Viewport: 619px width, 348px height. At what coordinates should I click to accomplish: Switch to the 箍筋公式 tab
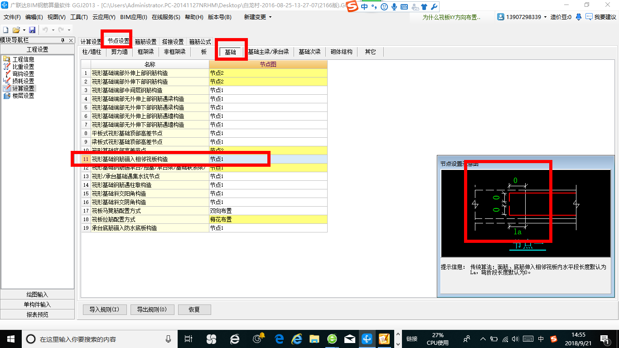200,42
